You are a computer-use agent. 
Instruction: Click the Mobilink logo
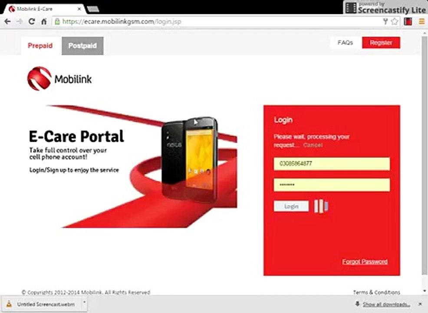[59, 79]
